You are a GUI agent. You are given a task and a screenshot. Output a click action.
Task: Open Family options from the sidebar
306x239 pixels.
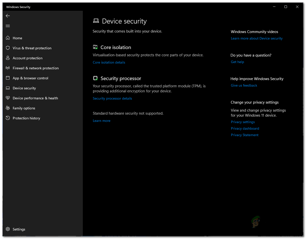(24, 108)
